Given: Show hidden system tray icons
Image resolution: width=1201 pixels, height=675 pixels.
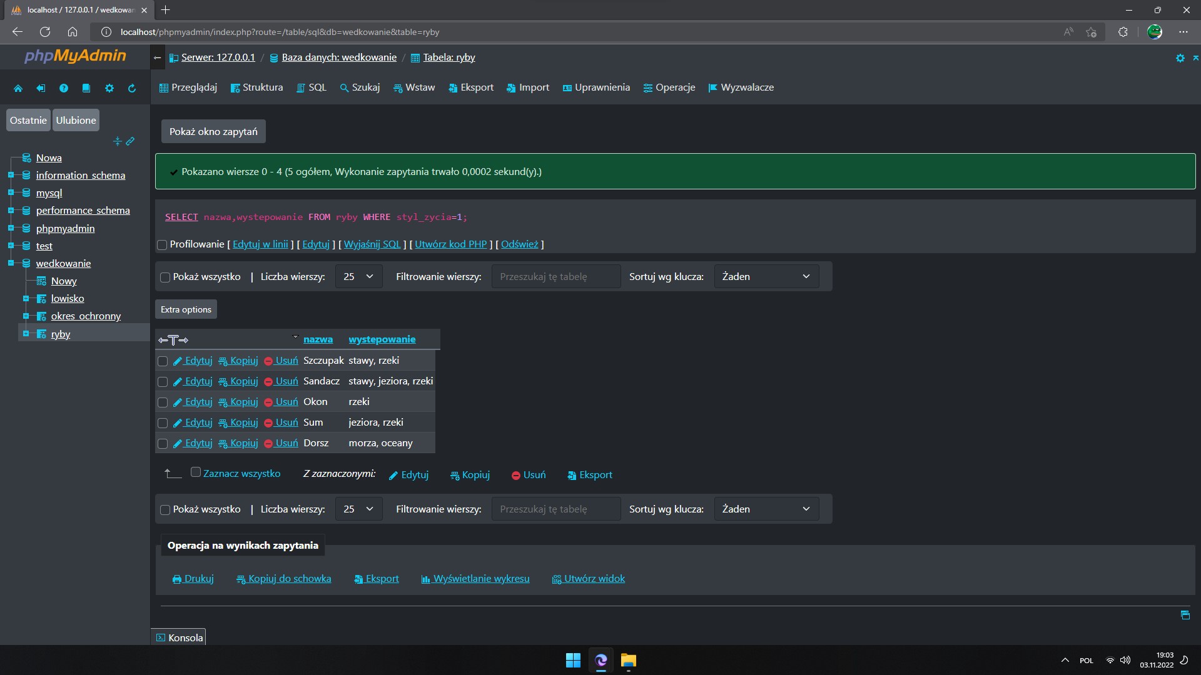Looking at the screenshot, I should [x=1065, y=660].
